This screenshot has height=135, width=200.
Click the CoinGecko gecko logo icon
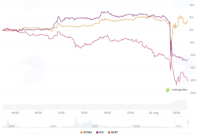coord(168,90)
